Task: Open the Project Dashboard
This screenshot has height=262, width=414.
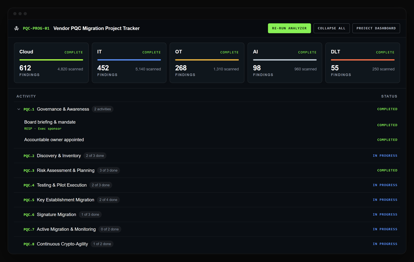Action: coord(376,28)
